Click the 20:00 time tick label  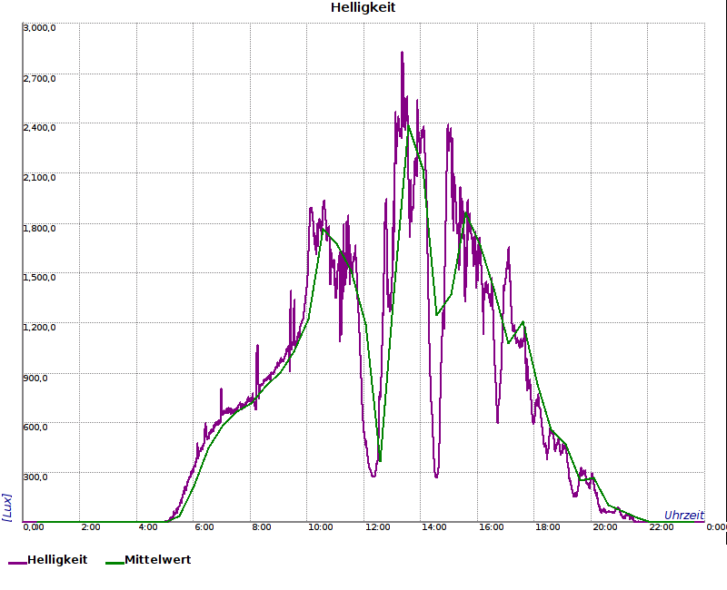tap(604, 527)
